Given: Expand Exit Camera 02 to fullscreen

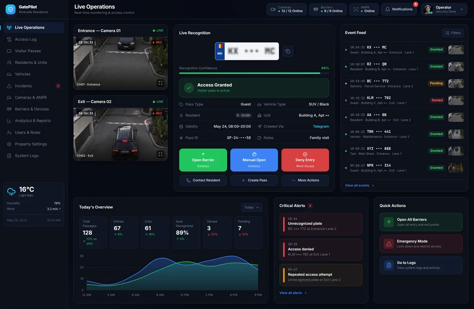Looking at the screenshot, I should (160, 154).
